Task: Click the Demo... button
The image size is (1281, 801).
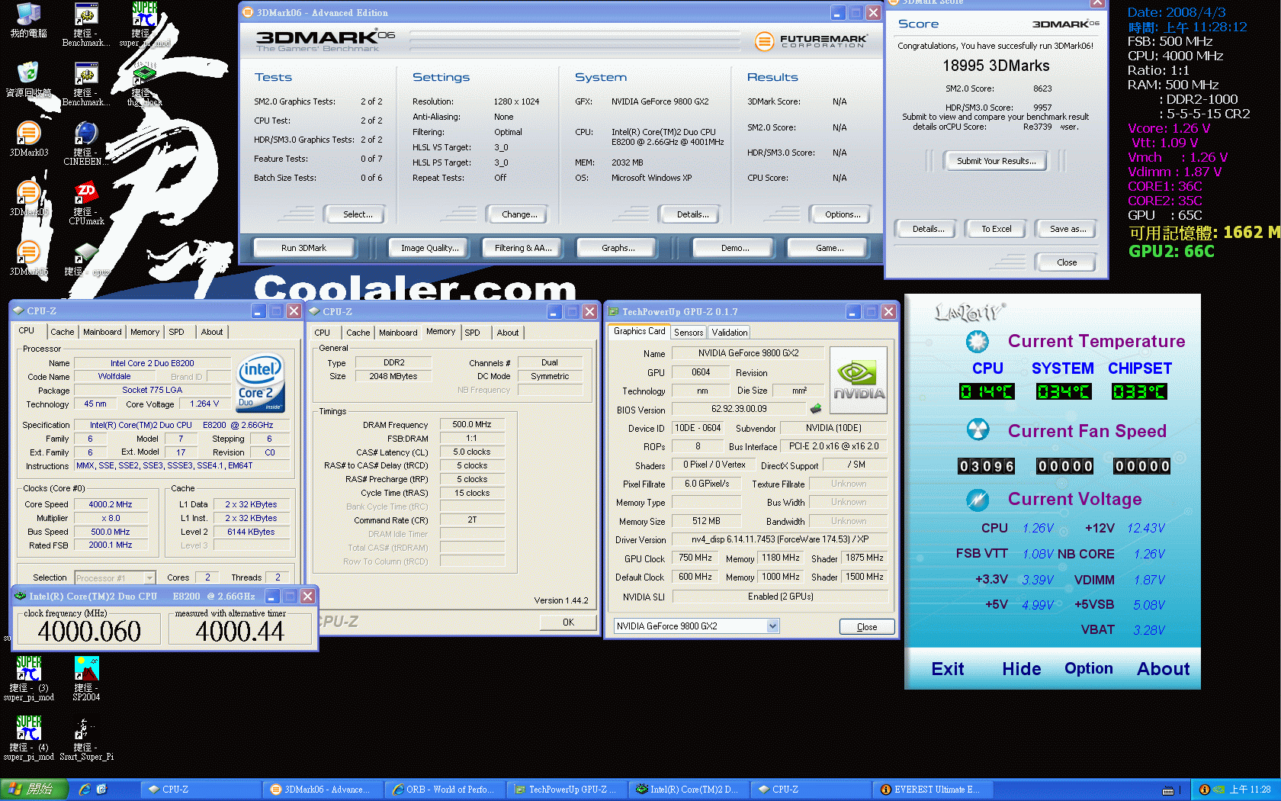Action: 735,248
